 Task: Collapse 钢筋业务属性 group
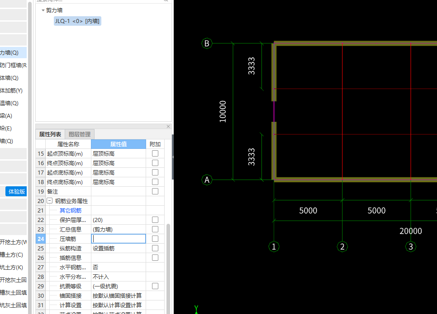pos(50,201)
